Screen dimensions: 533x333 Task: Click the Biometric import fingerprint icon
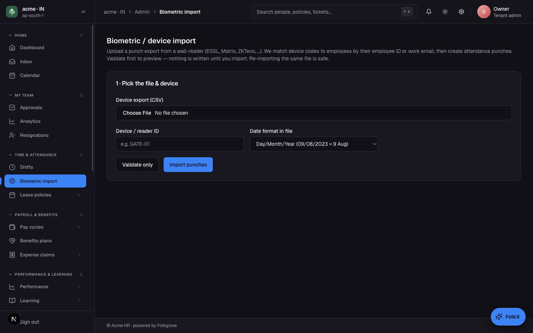[x=12, y=181]
